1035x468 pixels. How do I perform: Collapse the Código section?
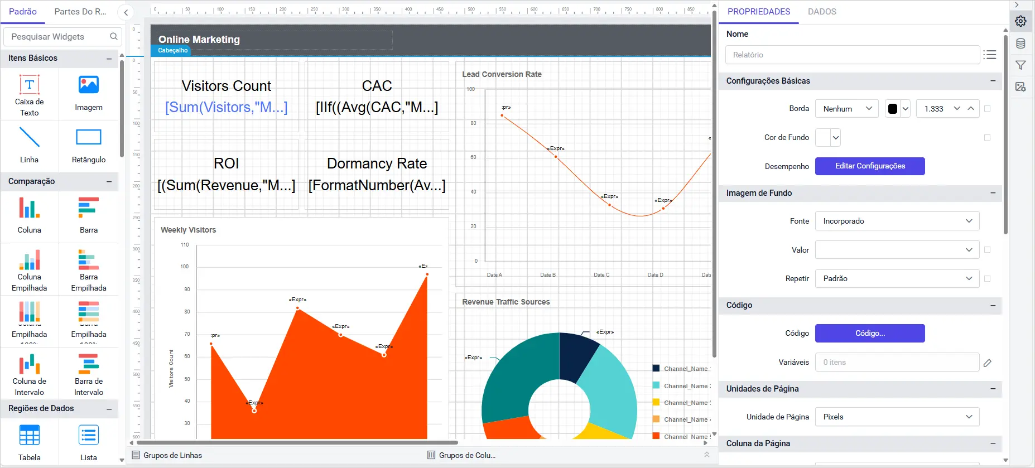(x=993, y=305)
